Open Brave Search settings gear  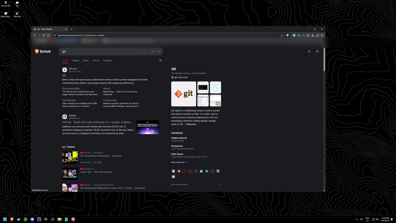pyautogui.click(x=317, y=52)
